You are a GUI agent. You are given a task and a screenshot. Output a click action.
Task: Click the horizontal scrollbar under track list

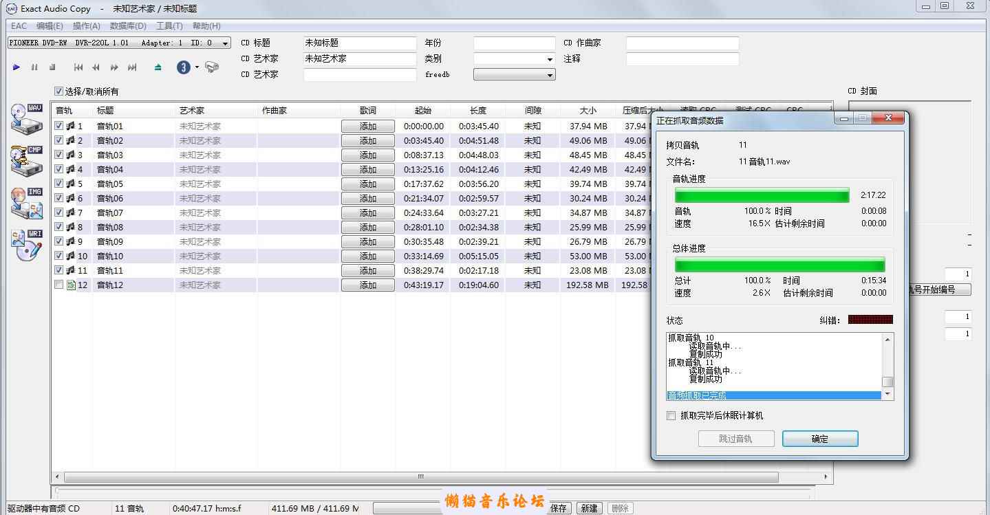[420, 476]
